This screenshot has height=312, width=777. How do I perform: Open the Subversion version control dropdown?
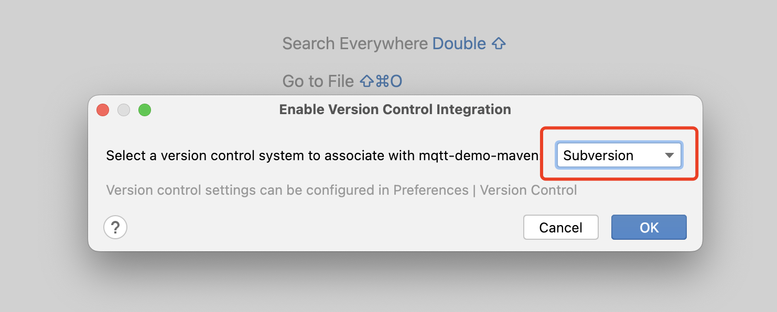619,155
